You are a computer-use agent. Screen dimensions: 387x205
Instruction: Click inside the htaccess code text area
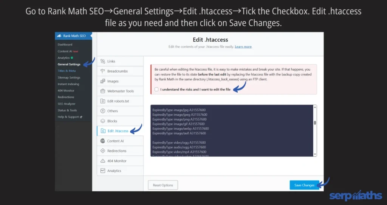pyautogui.click(x=232, y=130)
